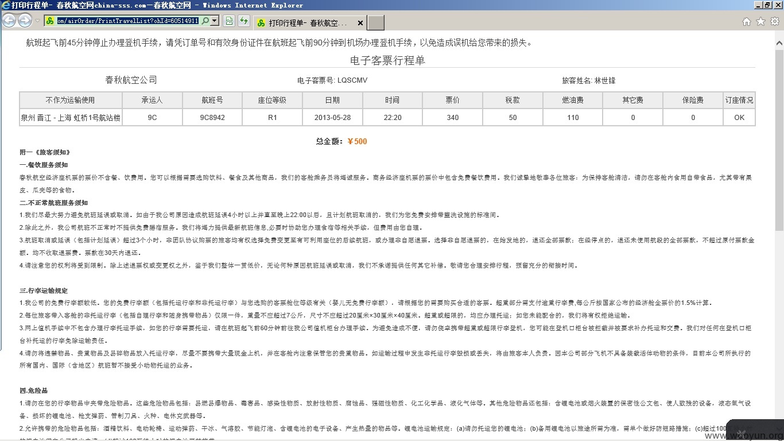Click flight number cell 9C8942
Image resolution: width=784 pixels, height=441 pixels.
[212, 117]
